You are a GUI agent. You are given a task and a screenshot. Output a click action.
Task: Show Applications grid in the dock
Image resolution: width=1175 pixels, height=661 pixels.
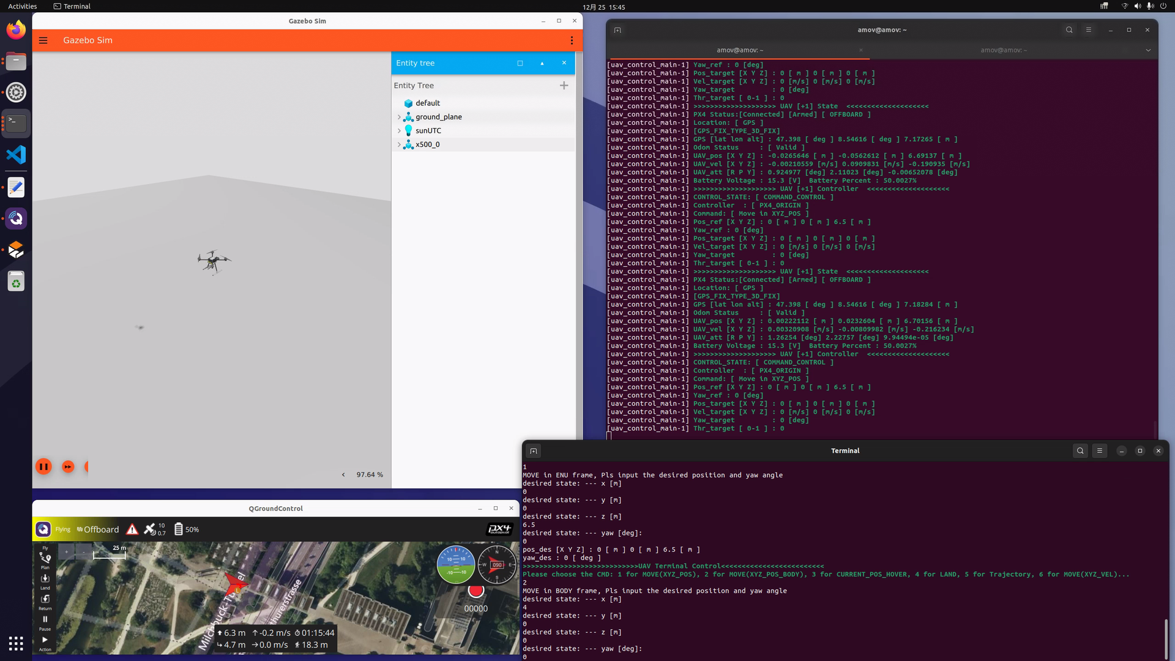pos(16,643)
